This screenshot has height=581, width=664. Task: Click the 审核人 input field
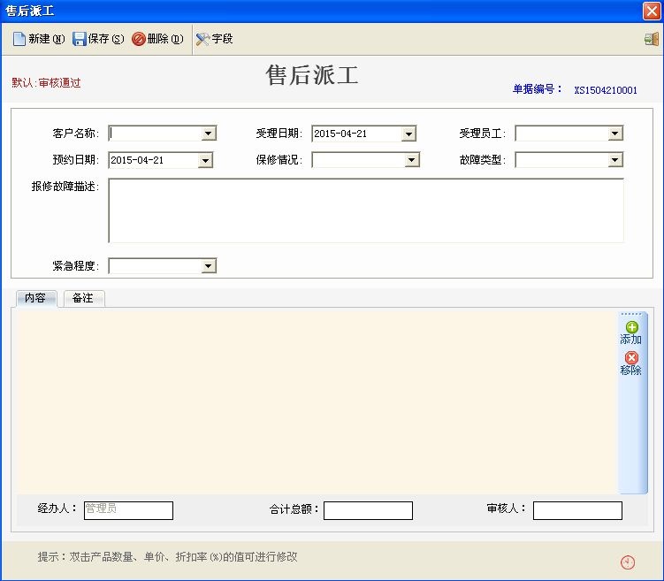(x=576, y=510)
